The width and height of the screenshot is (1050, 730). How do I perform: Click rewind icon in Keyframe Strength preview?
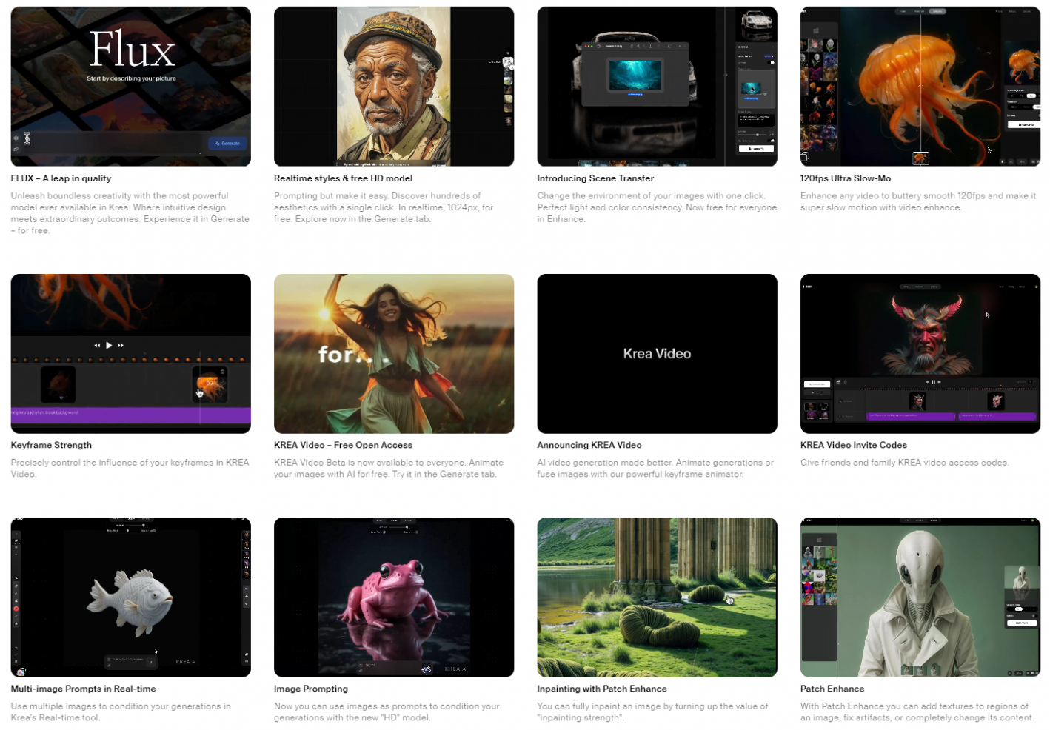click(97, 345)
